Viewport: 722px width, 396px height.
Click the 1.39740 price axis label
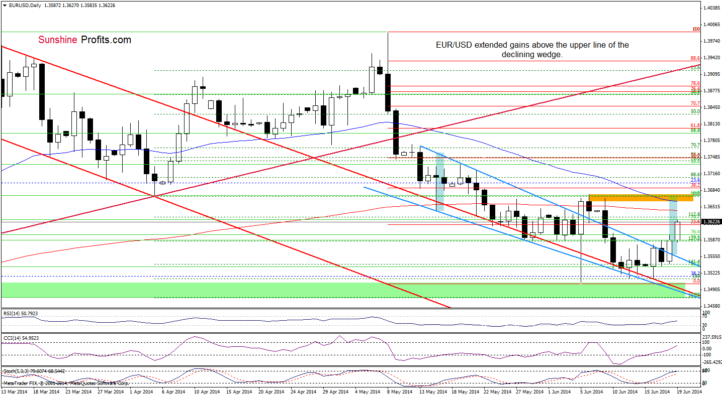[711, 41]
